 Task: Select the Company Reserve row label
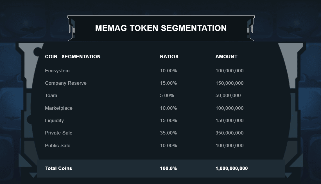[x=66, y=83]
